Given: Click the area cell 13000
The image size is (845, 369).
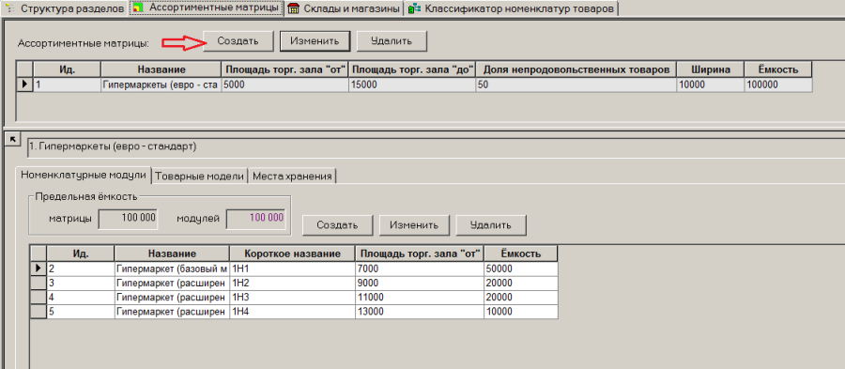Looking at the screenshot, I should pyautogui.click(x=420, y=312).
